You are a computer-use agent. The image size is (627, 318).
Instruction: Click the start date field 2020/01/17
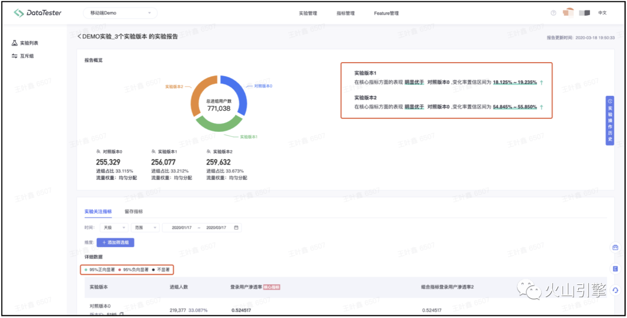click(182, 227)
